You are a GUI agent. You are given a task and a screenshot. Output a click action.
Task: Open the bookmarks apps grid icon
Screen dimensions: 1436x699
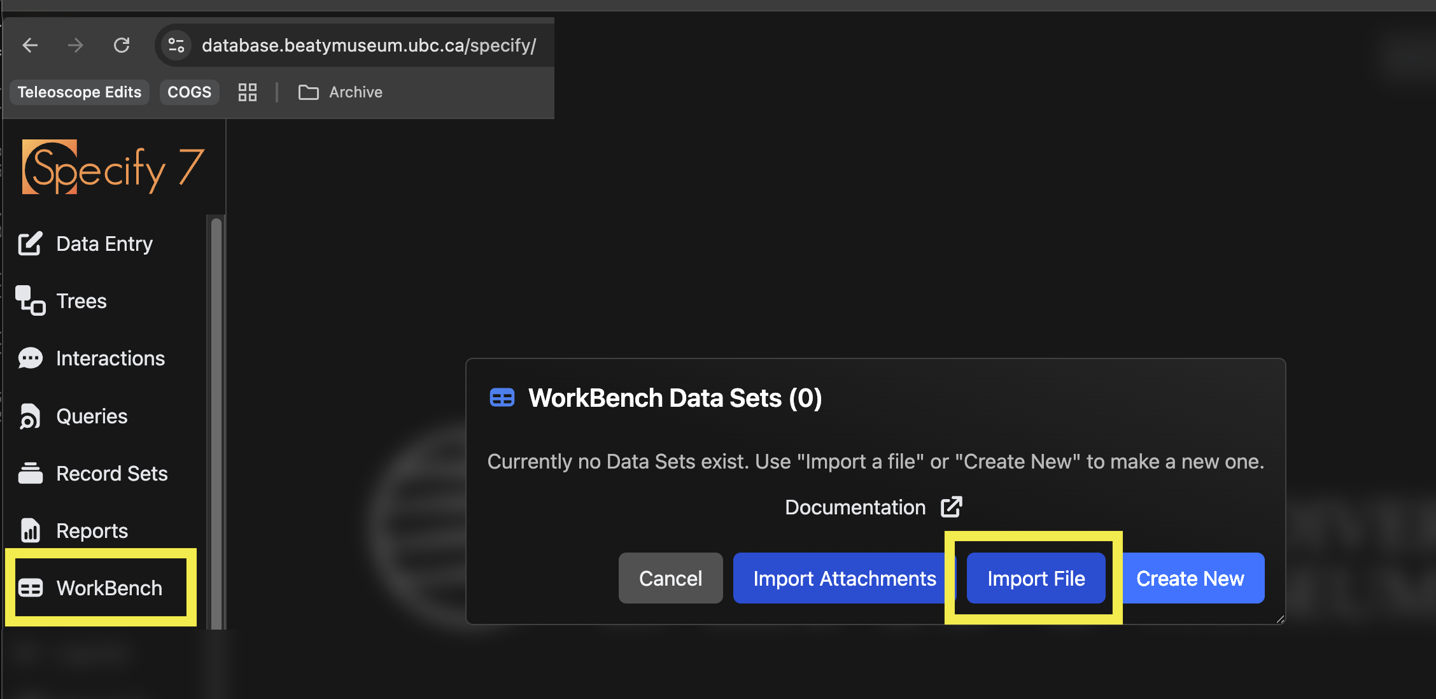coord(247,92)
